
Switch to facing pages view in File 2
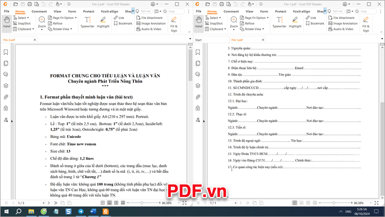116,203
